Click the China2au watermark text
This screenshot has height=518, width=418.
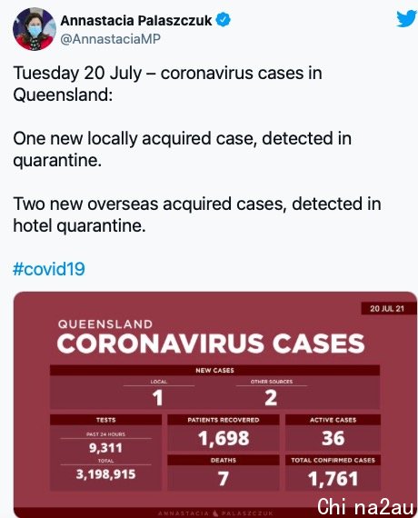tap(365, 507)
